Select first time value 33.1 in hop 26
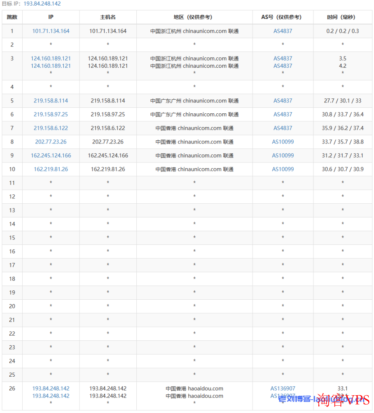The width and height of the screenshot is (374, 413). tap(343, 388)
